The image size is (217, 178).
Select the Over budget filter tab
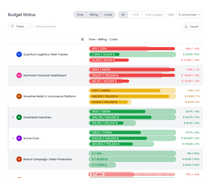(x=154, y=15)
